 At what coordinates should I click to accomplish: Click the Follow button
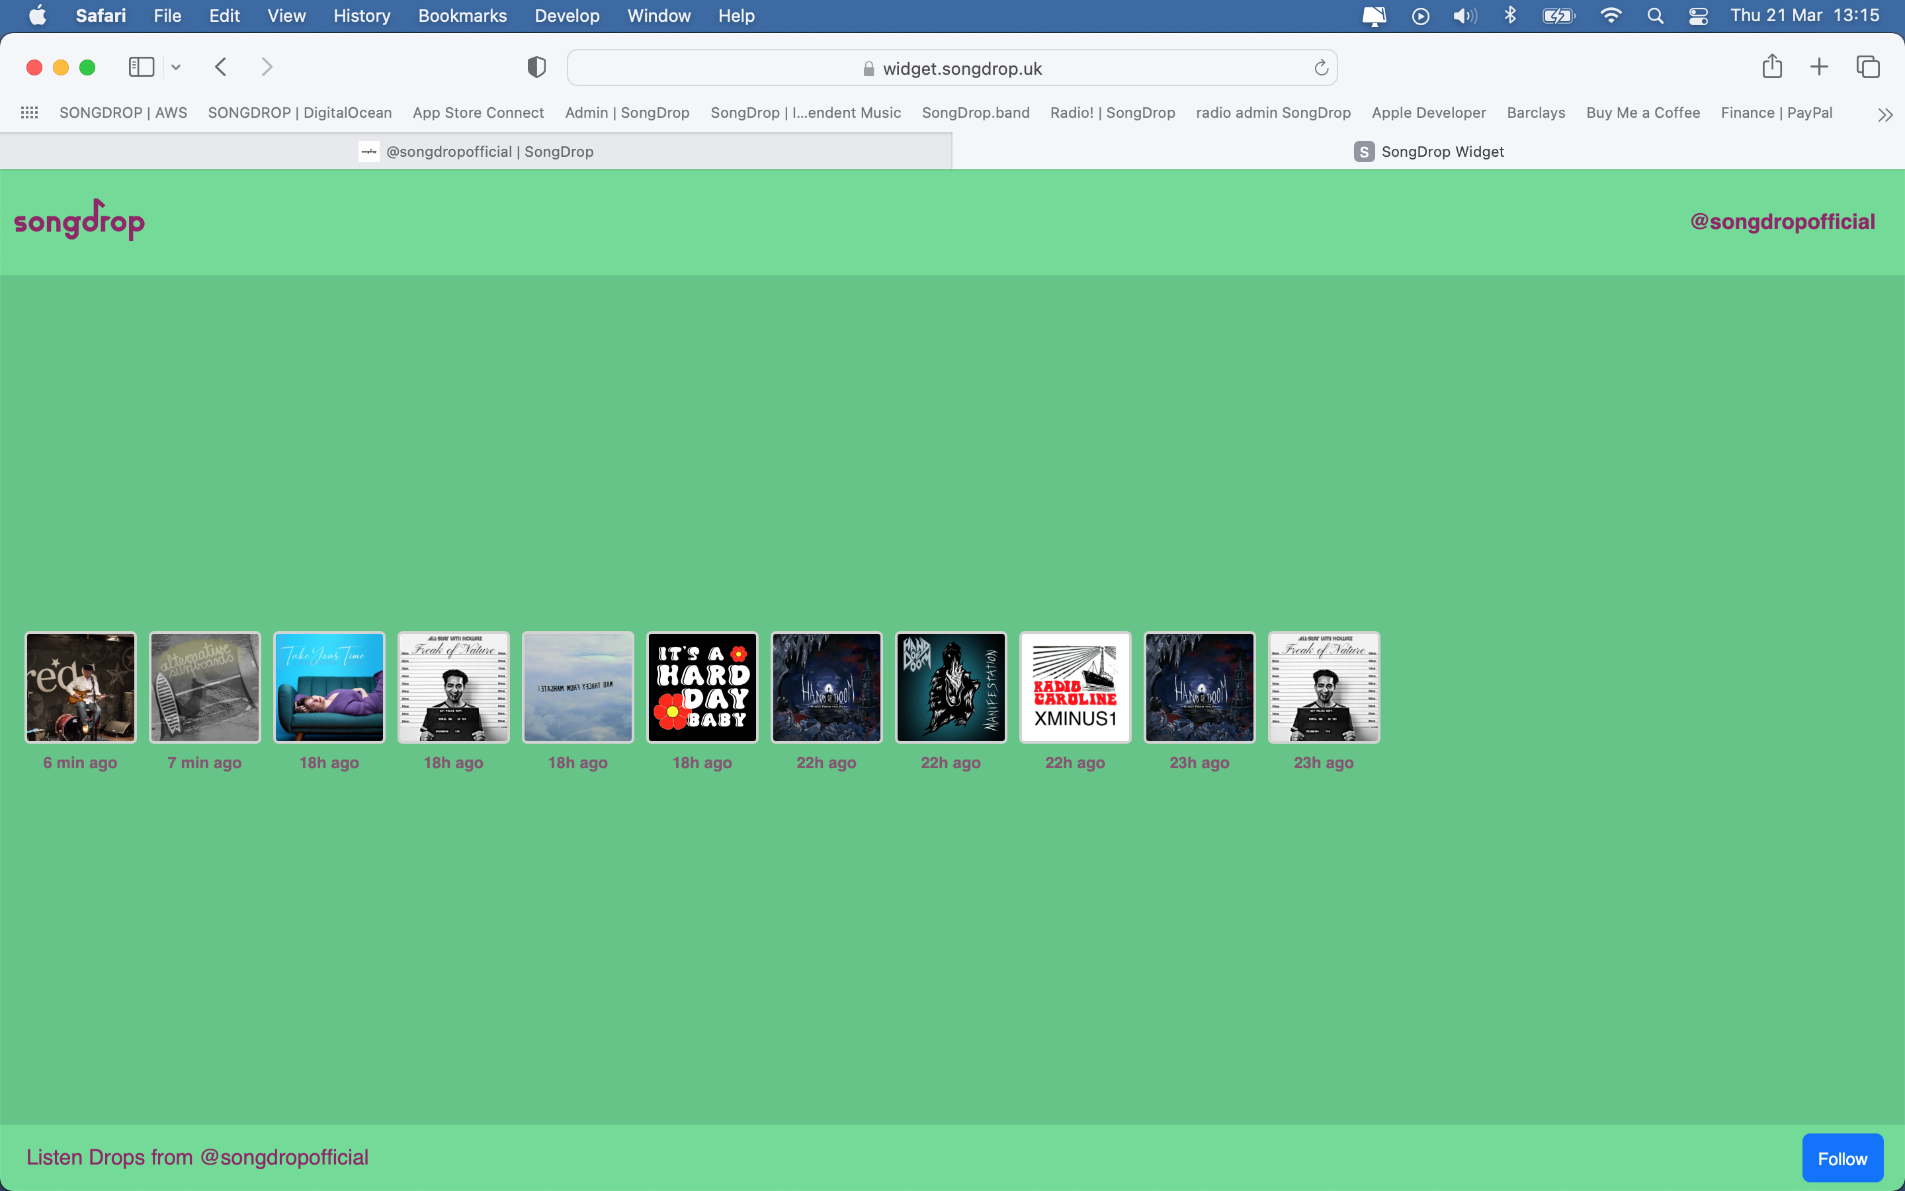tap(1842, 1158)
